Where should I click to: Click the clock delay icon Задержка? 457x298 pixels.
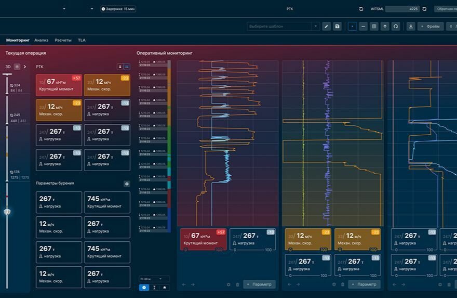click(x=103, y=9)
